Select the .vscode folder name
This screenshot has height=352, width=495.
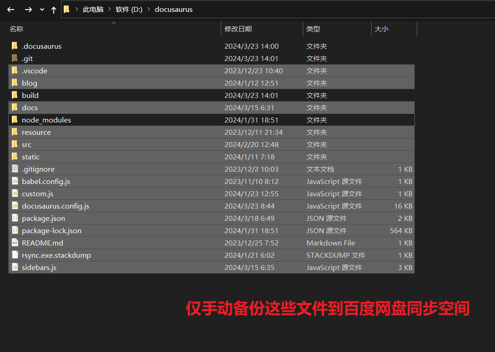[x=35, y=71]
